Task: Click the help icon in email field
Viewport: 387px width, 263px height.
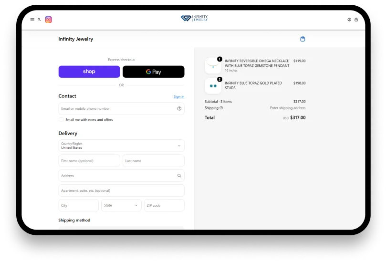Action: point(179,108)
